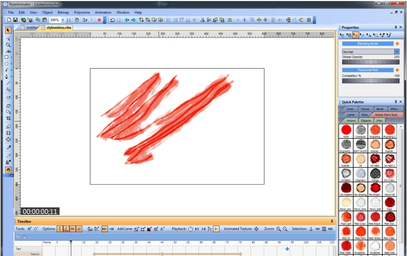The image size is (407, 256).
Task: Add keyframe with blue diamond timeline tool
Action: tap(29, 229)
